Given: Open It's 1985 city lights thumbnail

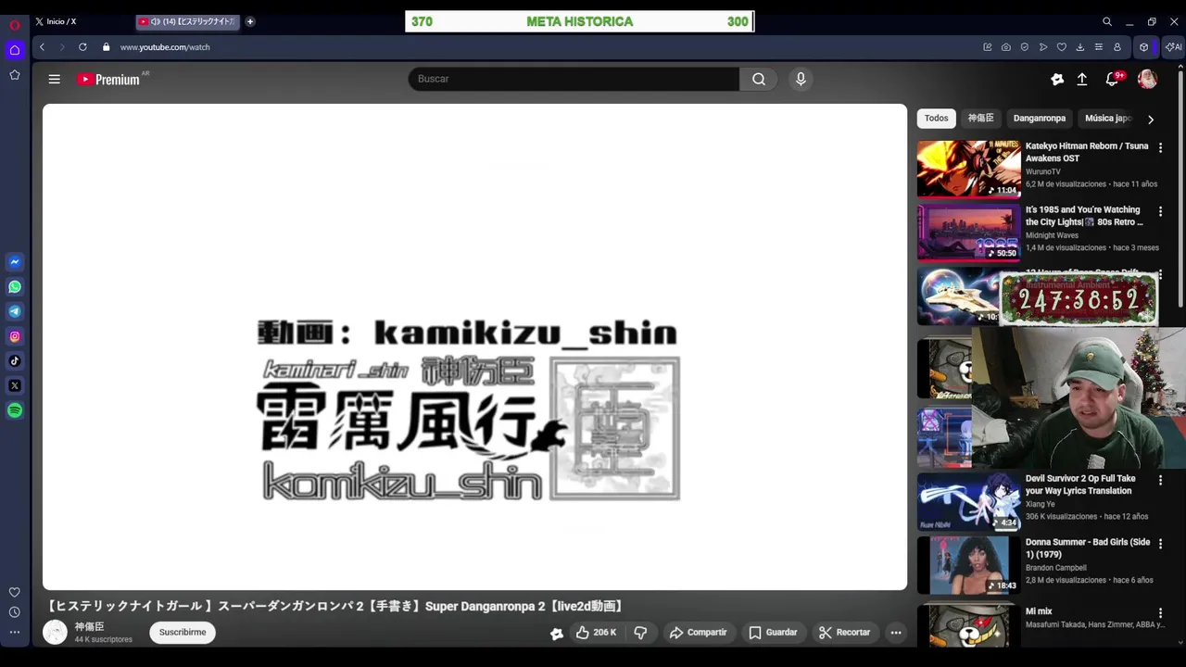Looking at the screenshot, I should [968, 233].
